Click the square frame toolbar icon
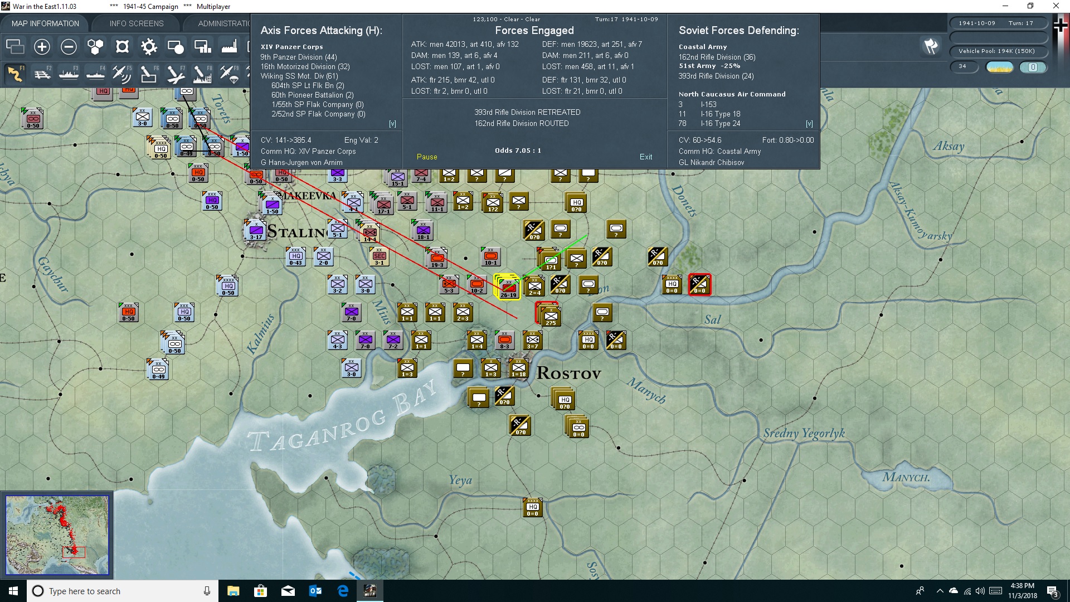 pyautogui.click(x=122, y=47)
